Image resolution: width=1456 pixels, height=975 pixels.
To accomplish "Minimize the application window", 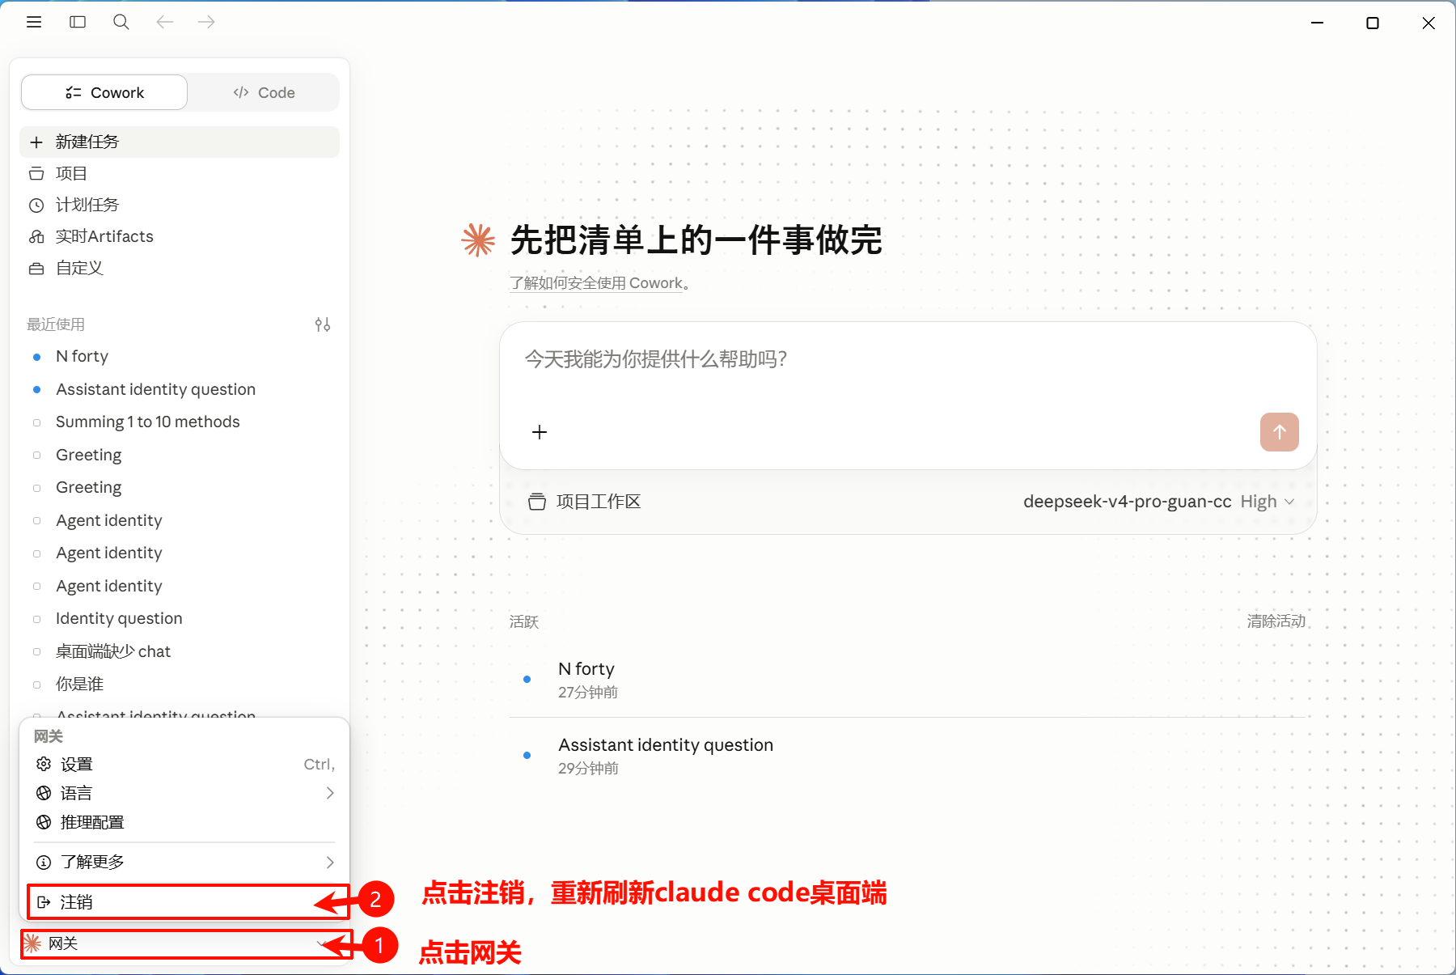I will pos(1317,23).
